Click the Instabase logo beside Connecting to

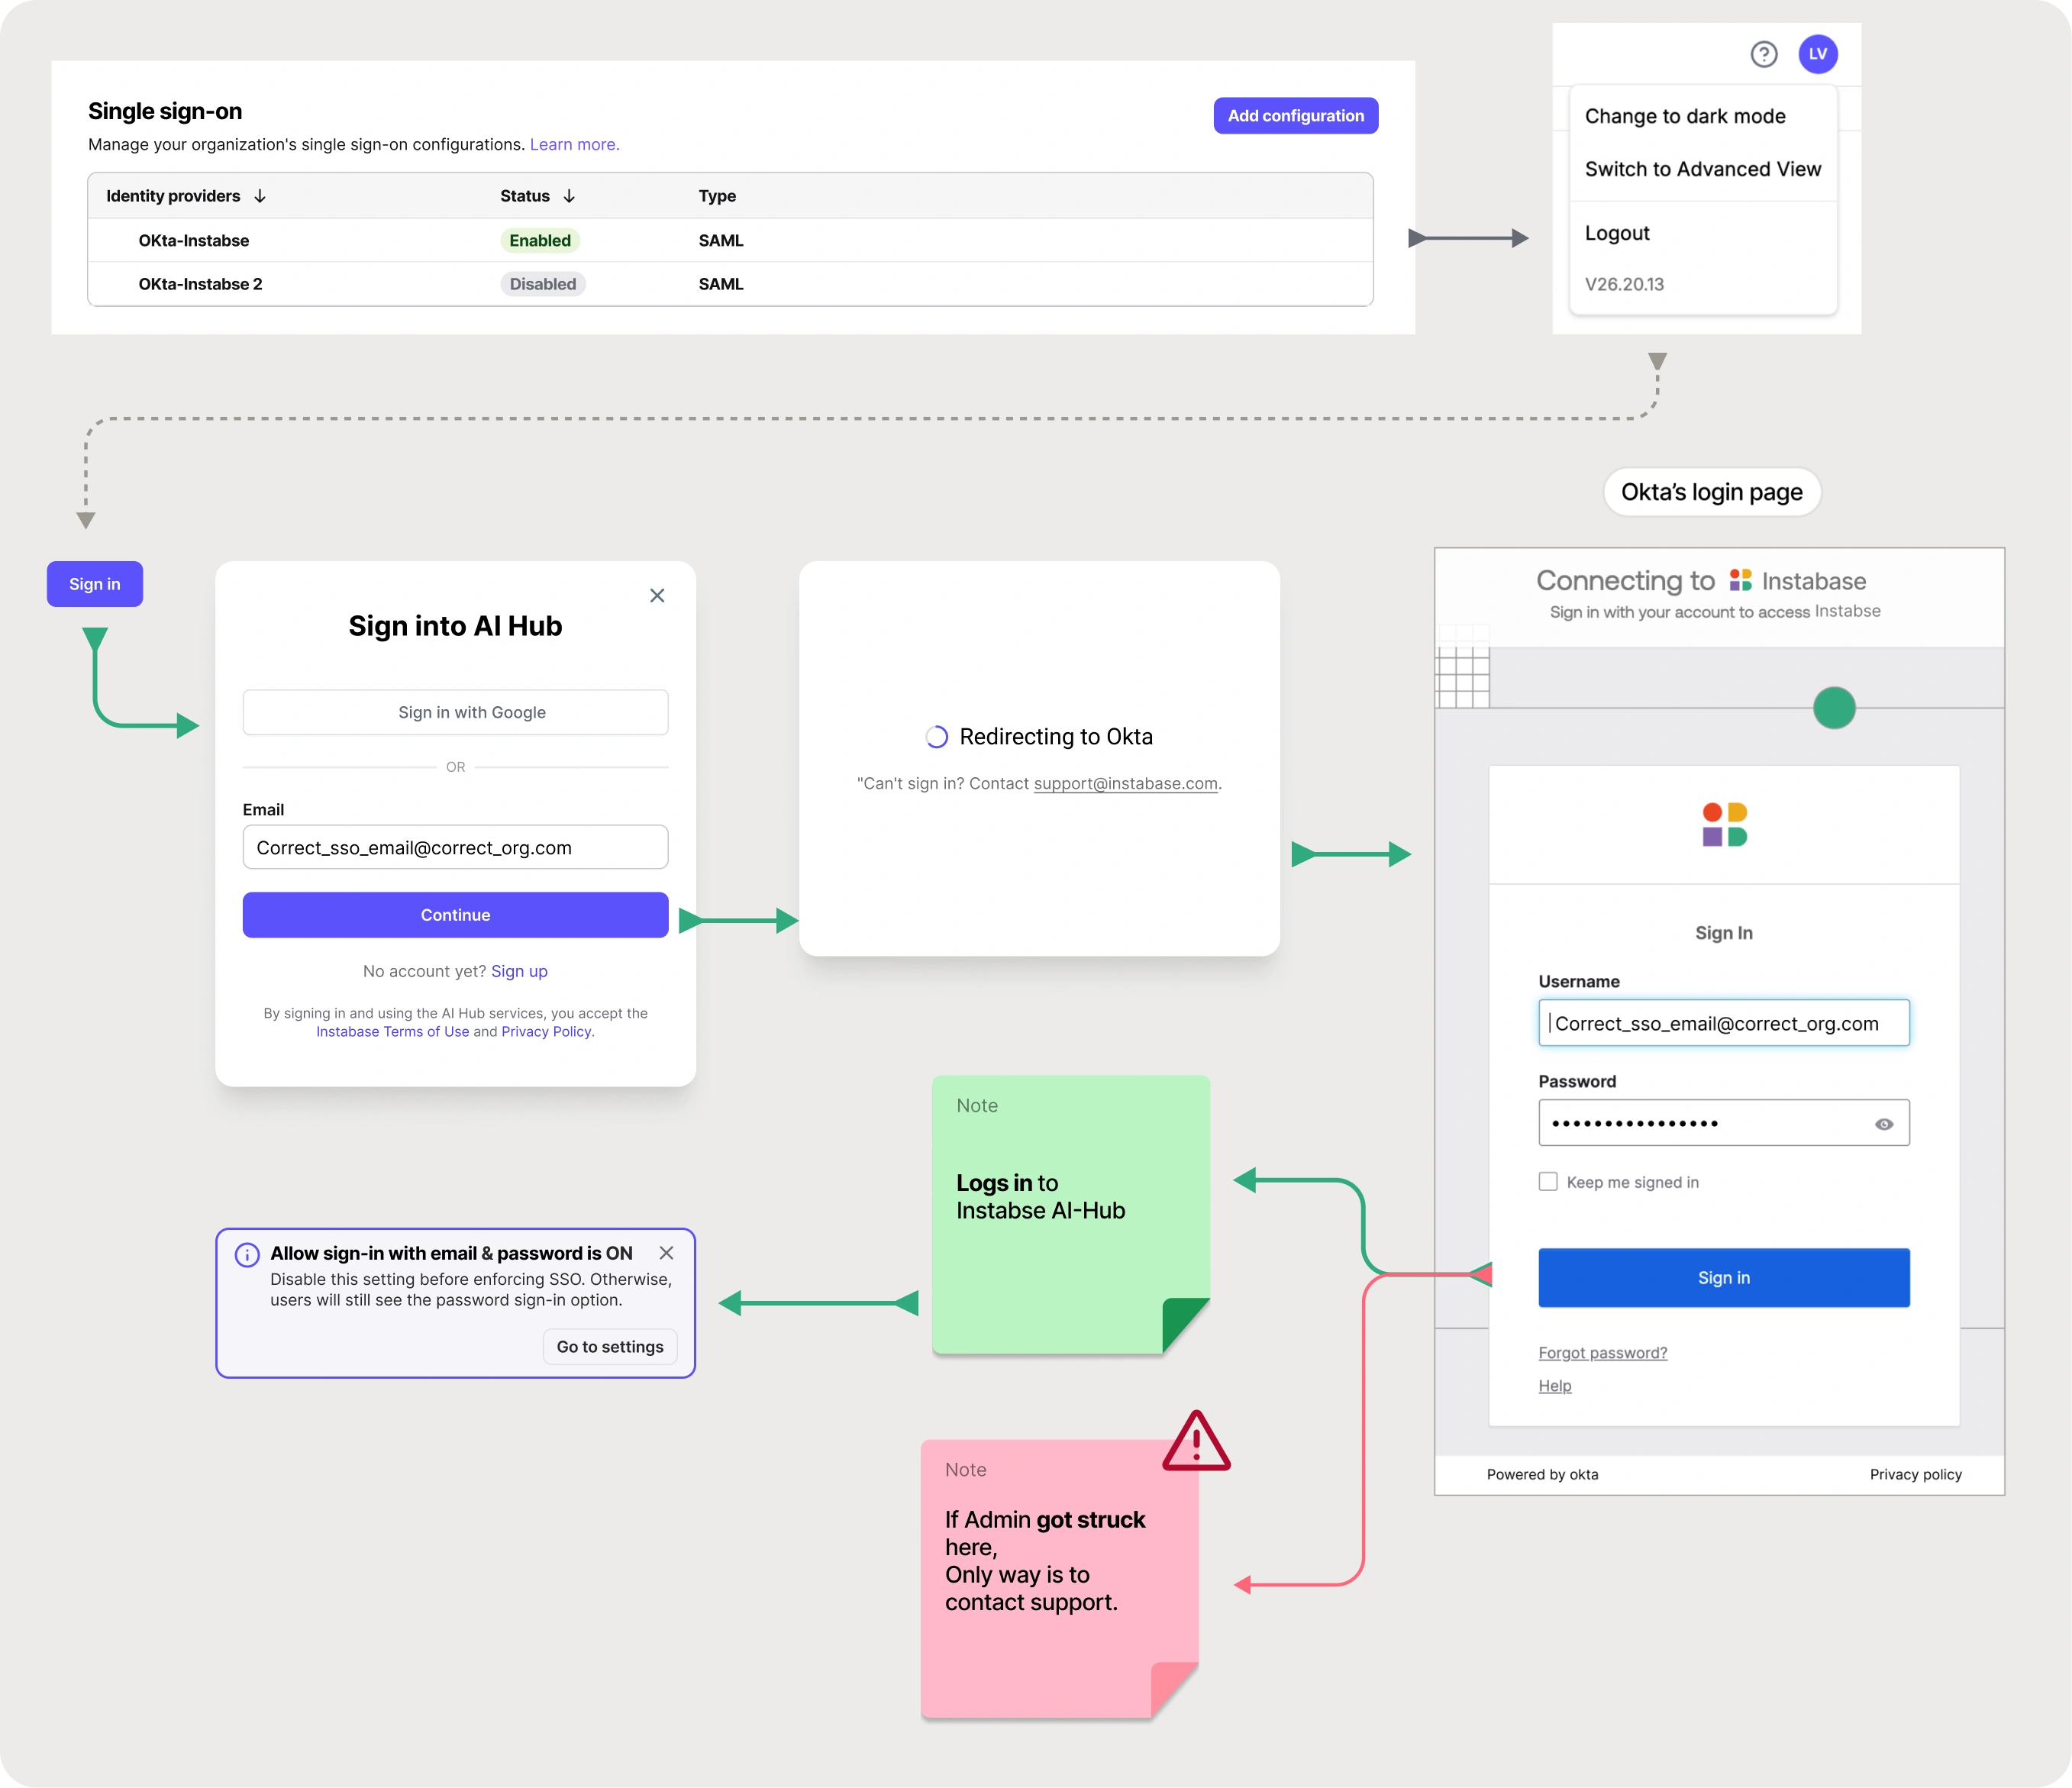[x=1741, y=580]
